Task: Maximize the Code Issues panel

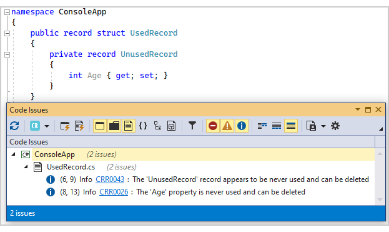Action: coord(368,109)
